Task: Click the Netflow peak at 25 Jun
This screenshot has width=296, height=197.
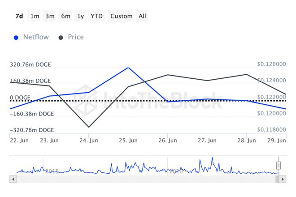Action: [128, 68]
